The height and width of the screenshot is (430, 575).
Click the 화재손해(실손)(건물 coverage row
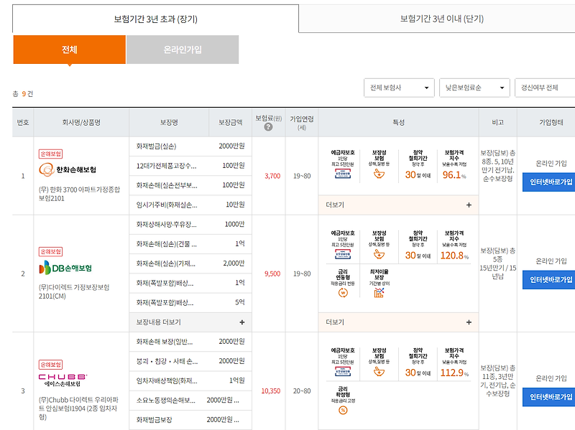(190, 244)
